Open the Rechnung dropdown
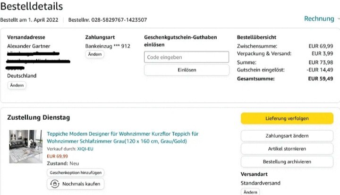This screenshot has height=195, width=340. tap(319, 18)
